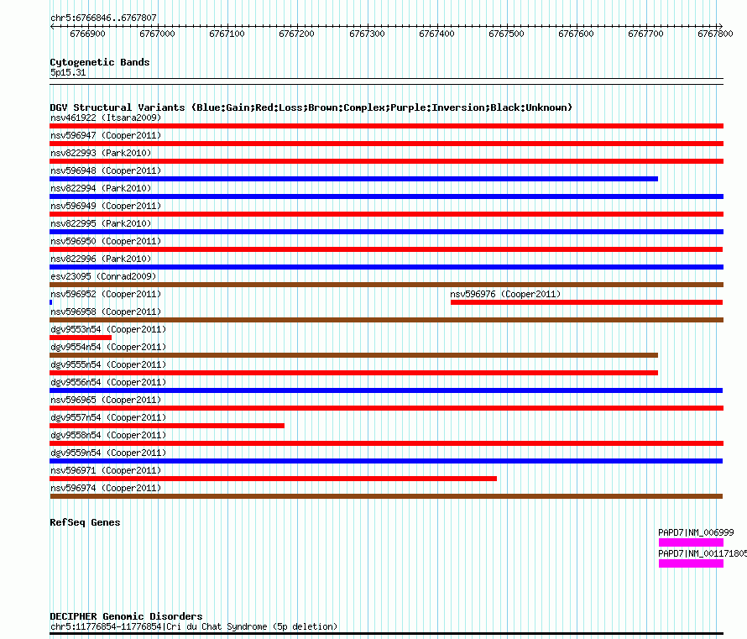Click the ruler's right arrow end
This screenshot has height=639, width=747.
tap(720, 26)
